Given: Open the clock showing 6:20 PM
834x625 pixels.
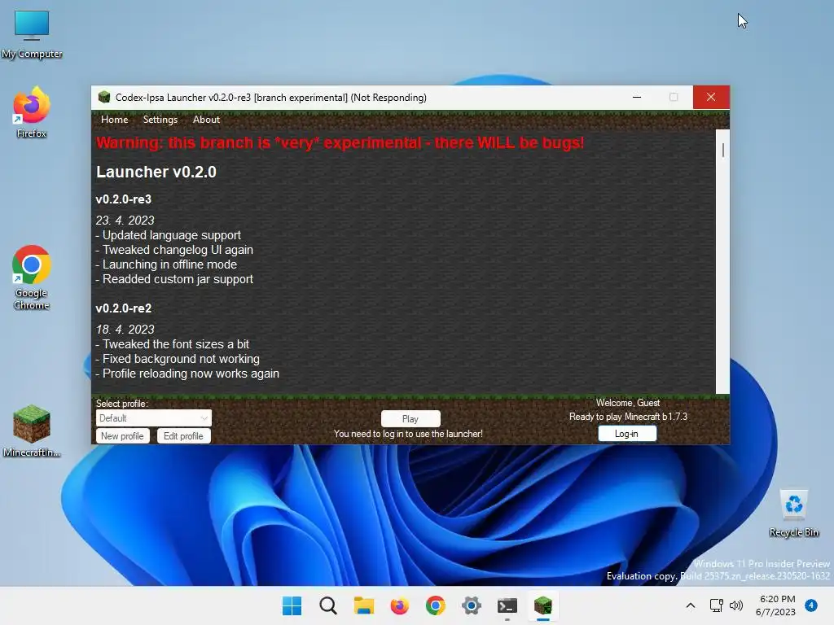Looking at the screenshot, I should [776, 605].
